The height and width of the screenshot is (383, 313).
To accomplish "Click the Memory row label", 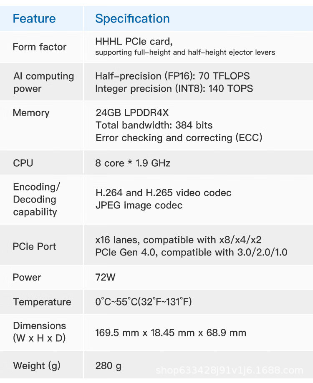I will click(x=31, y=113).
